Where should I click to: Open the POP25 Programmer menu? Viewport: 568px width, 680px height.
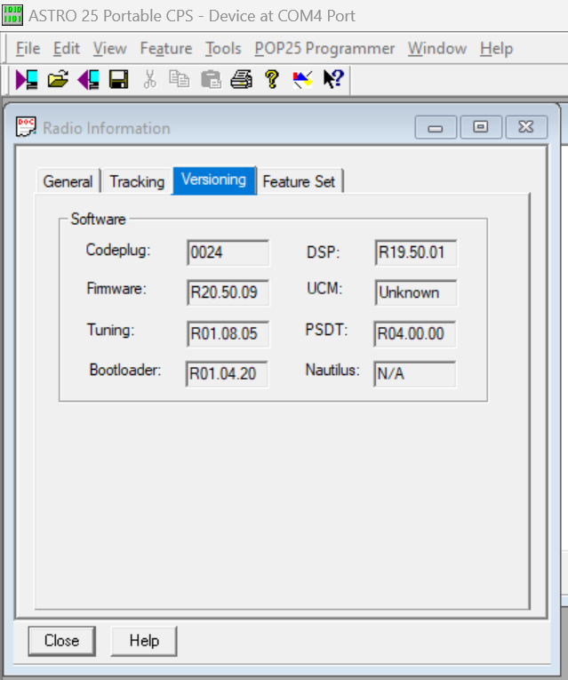pyautogui.click(x=324, y=49)
